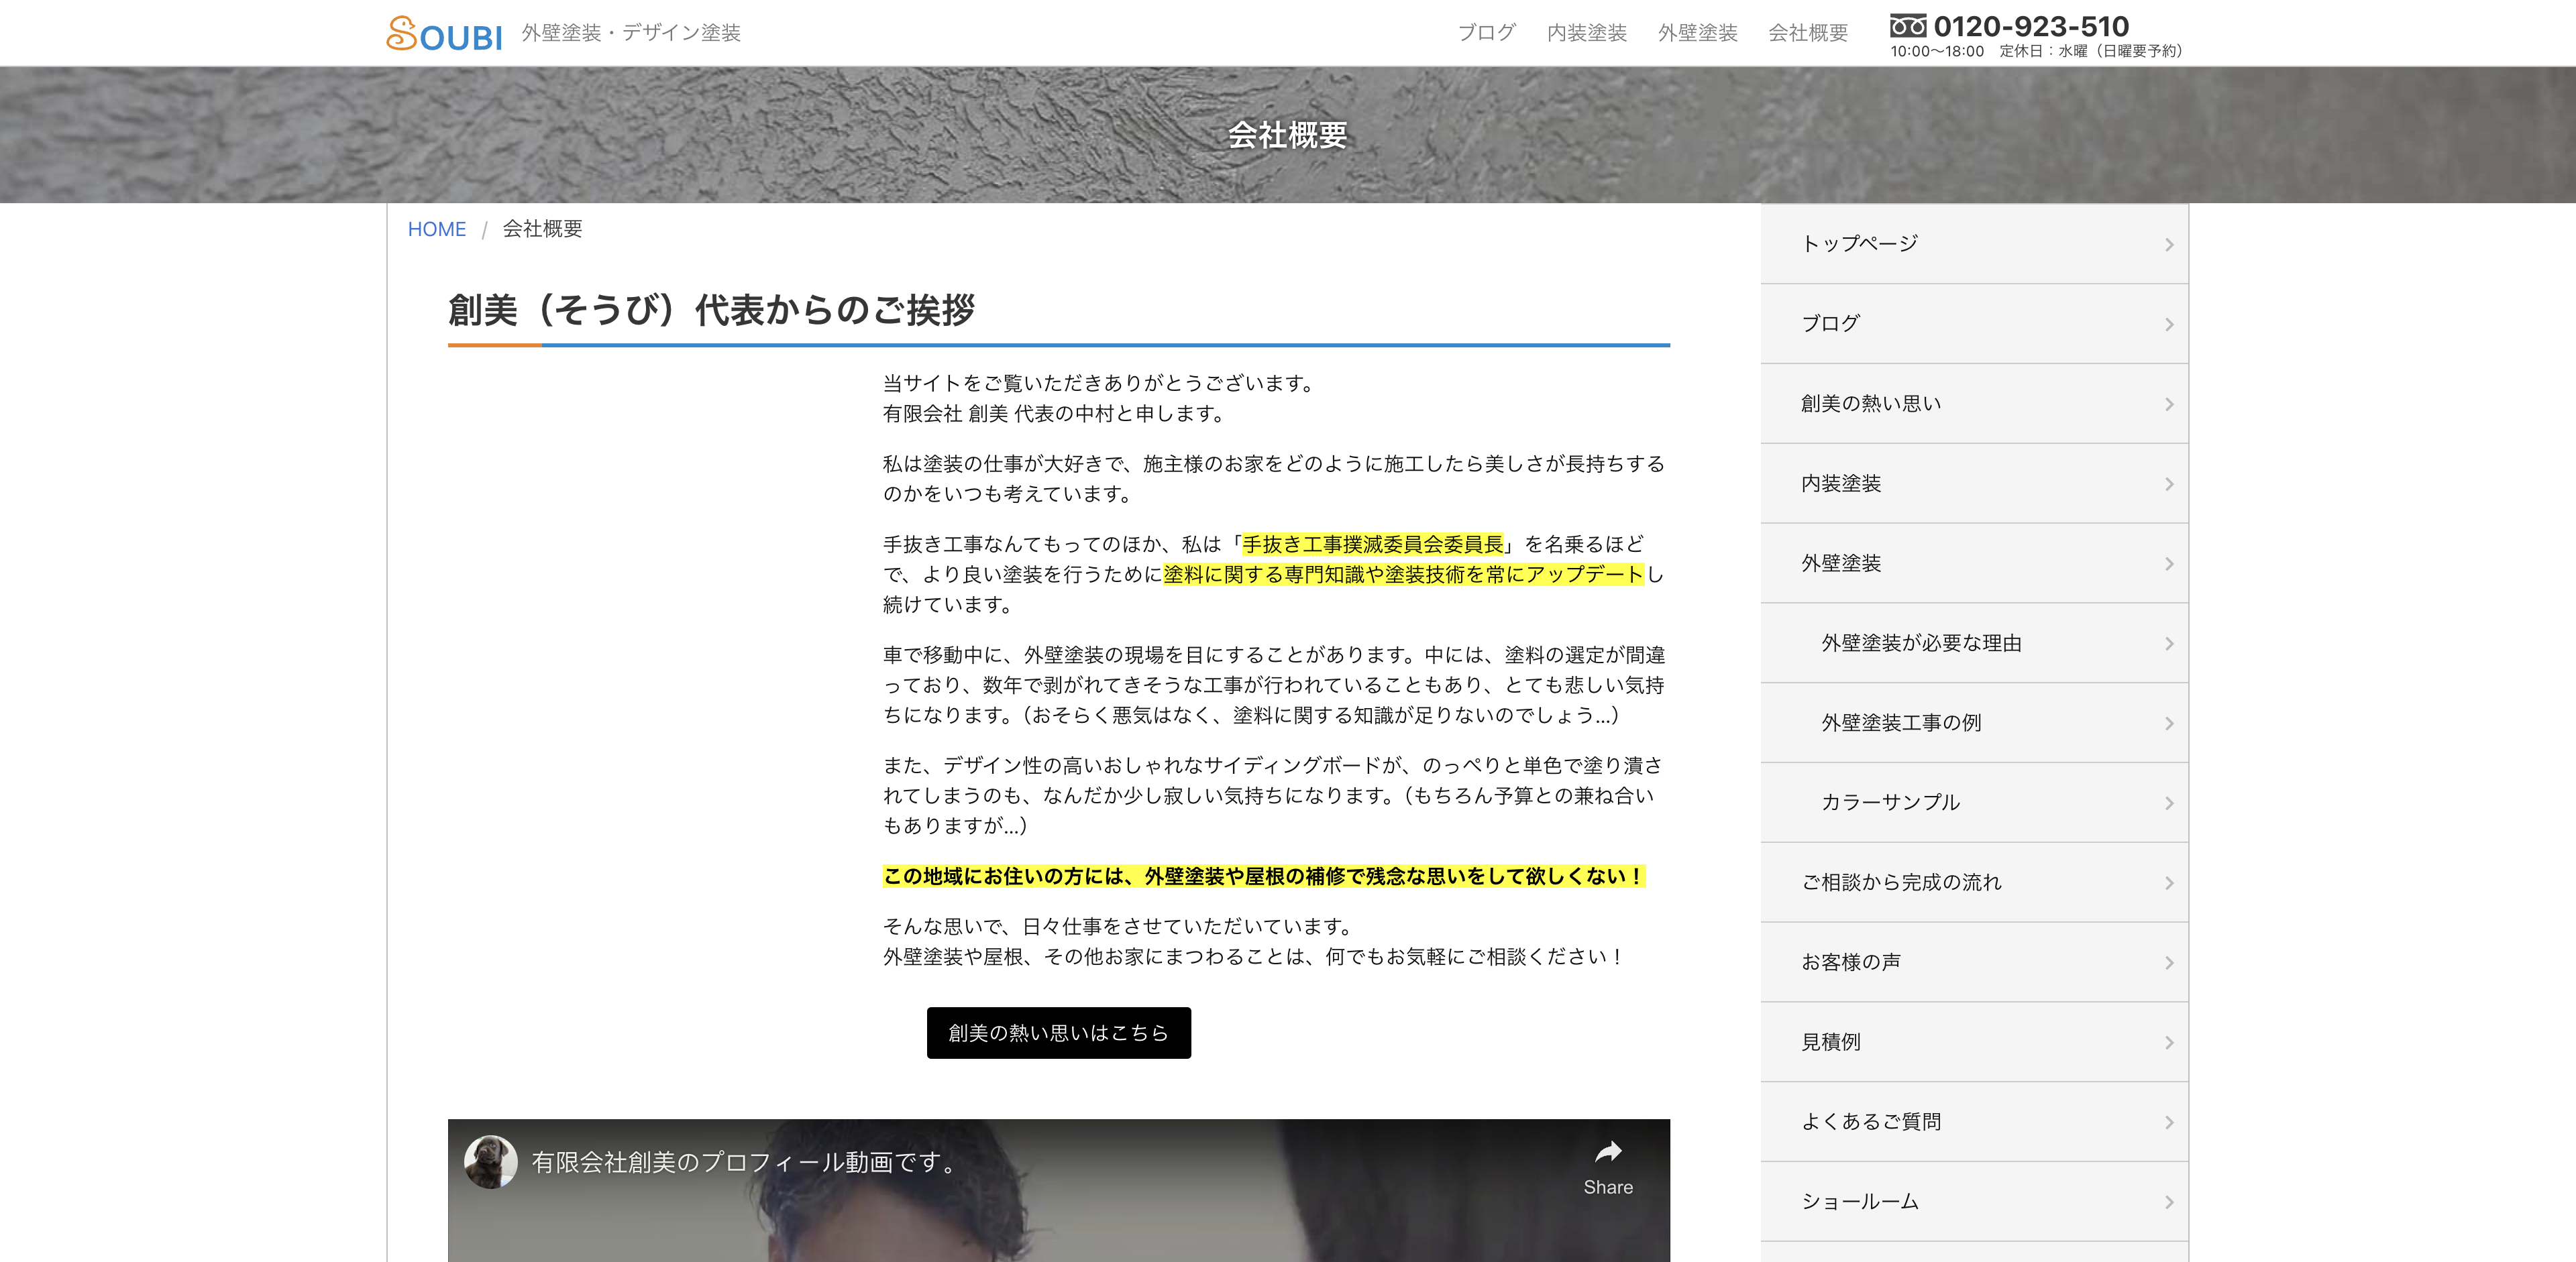Click heading 創美（そうび）代表からのご挨拶

(711, 310)
